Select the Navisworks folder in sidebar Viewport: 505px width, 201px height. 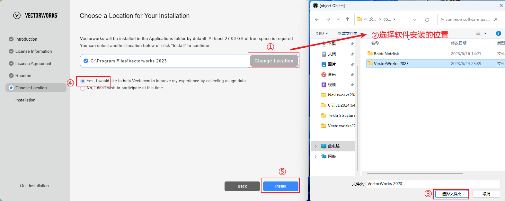(338, 95)
